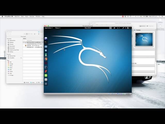Open the Files folder icon in Kali dock
This screenshot has width=165, height=124.
(46, 47)
